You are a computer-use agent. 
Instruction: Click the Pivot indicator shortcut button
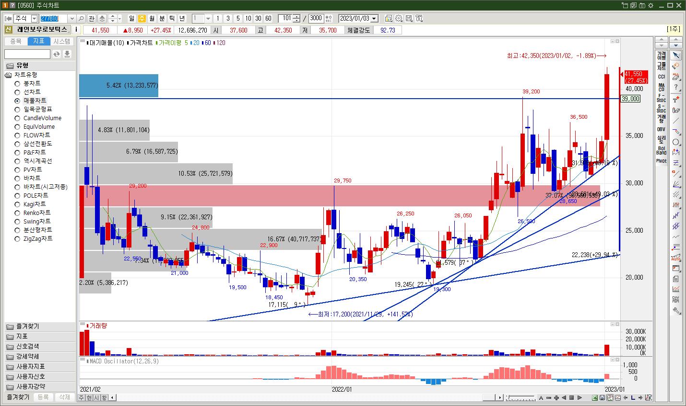(662, 161)
